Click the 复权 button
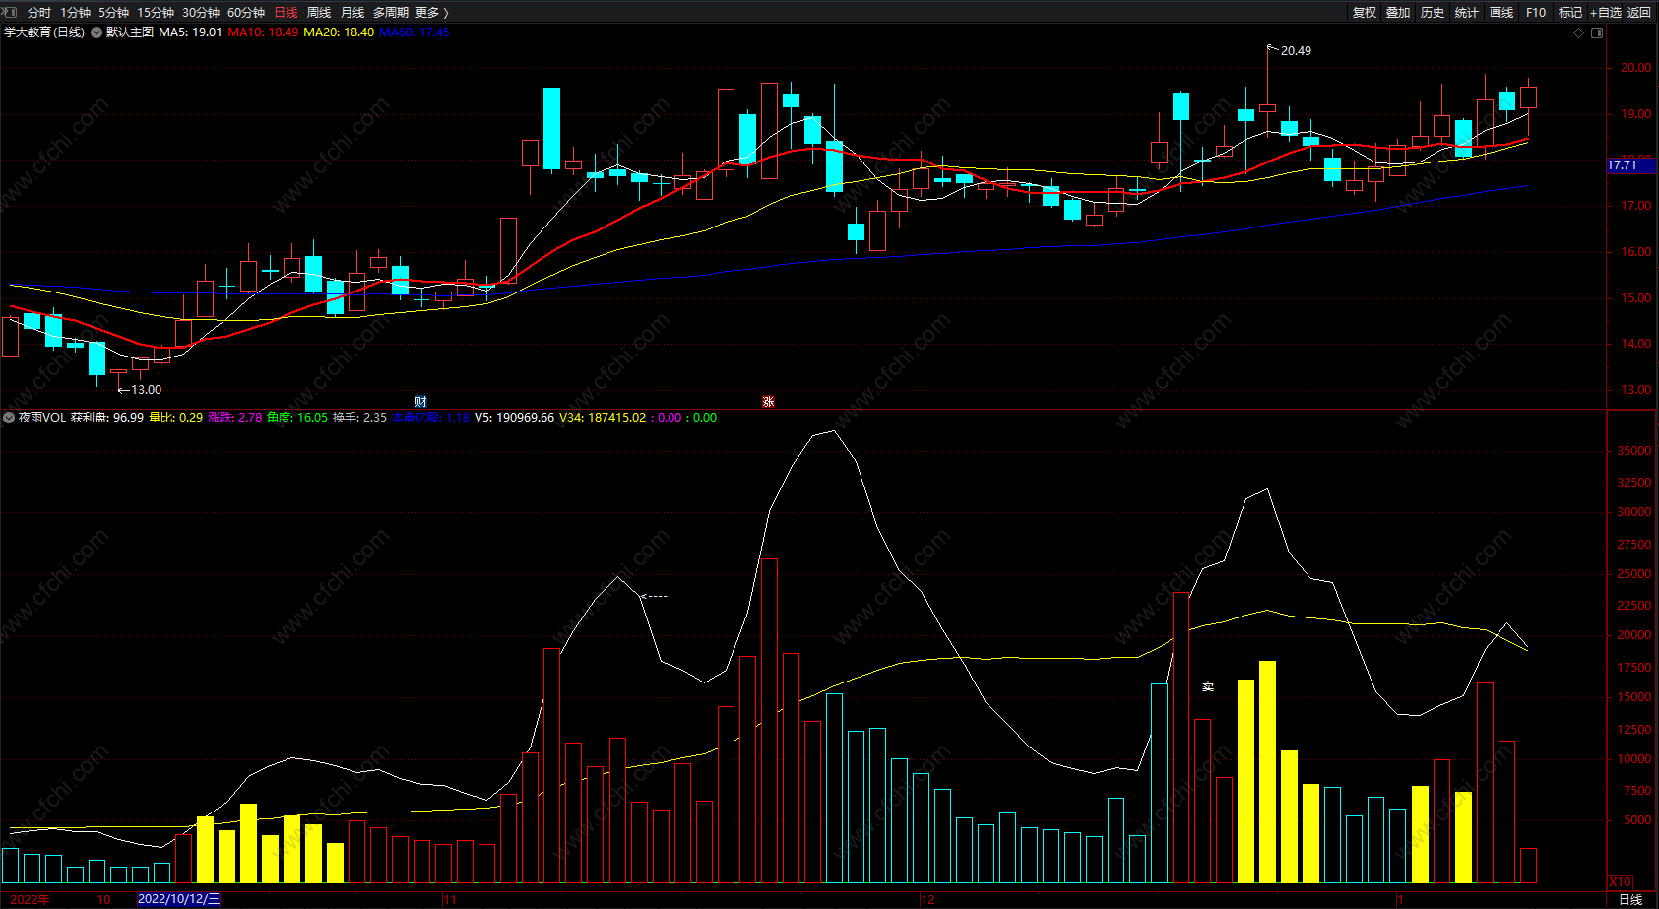The width and height of the screenshot is (1659, 909). pos(1365,12)
